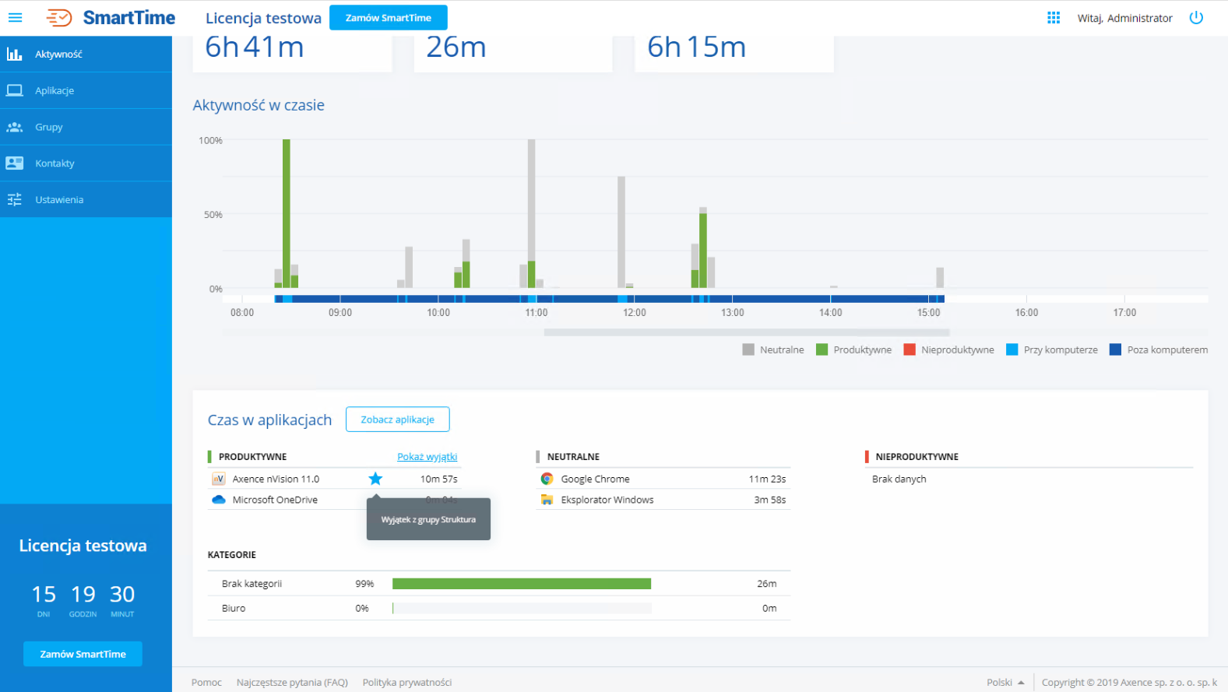Screen dimensions: 1228x692
Task: Open the Witaj, Administrator user menu
Action: point(1124,18)
